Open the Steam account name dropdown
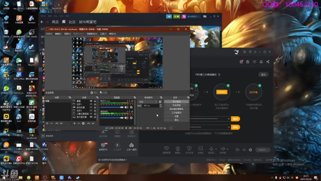The height and width of the screenshot is (181, 321). tap(193, 16)
